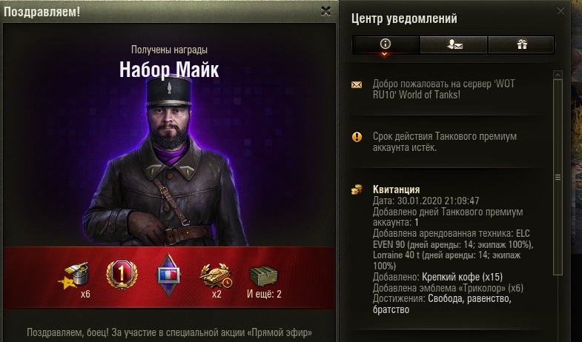Open the Квитанция receipt notification title
The image size is (582, 342).
396,190
